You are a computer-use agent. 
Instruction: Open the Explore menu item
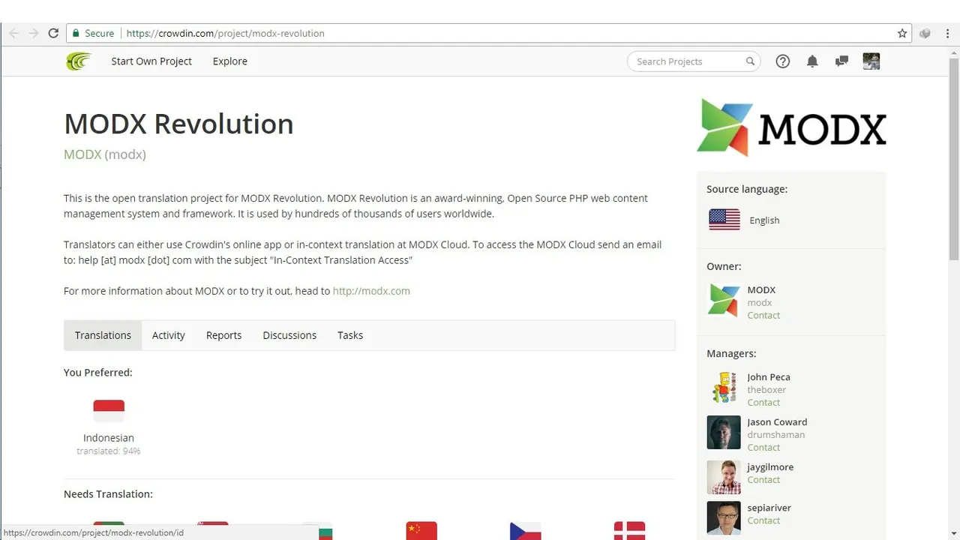coord(229,61)
